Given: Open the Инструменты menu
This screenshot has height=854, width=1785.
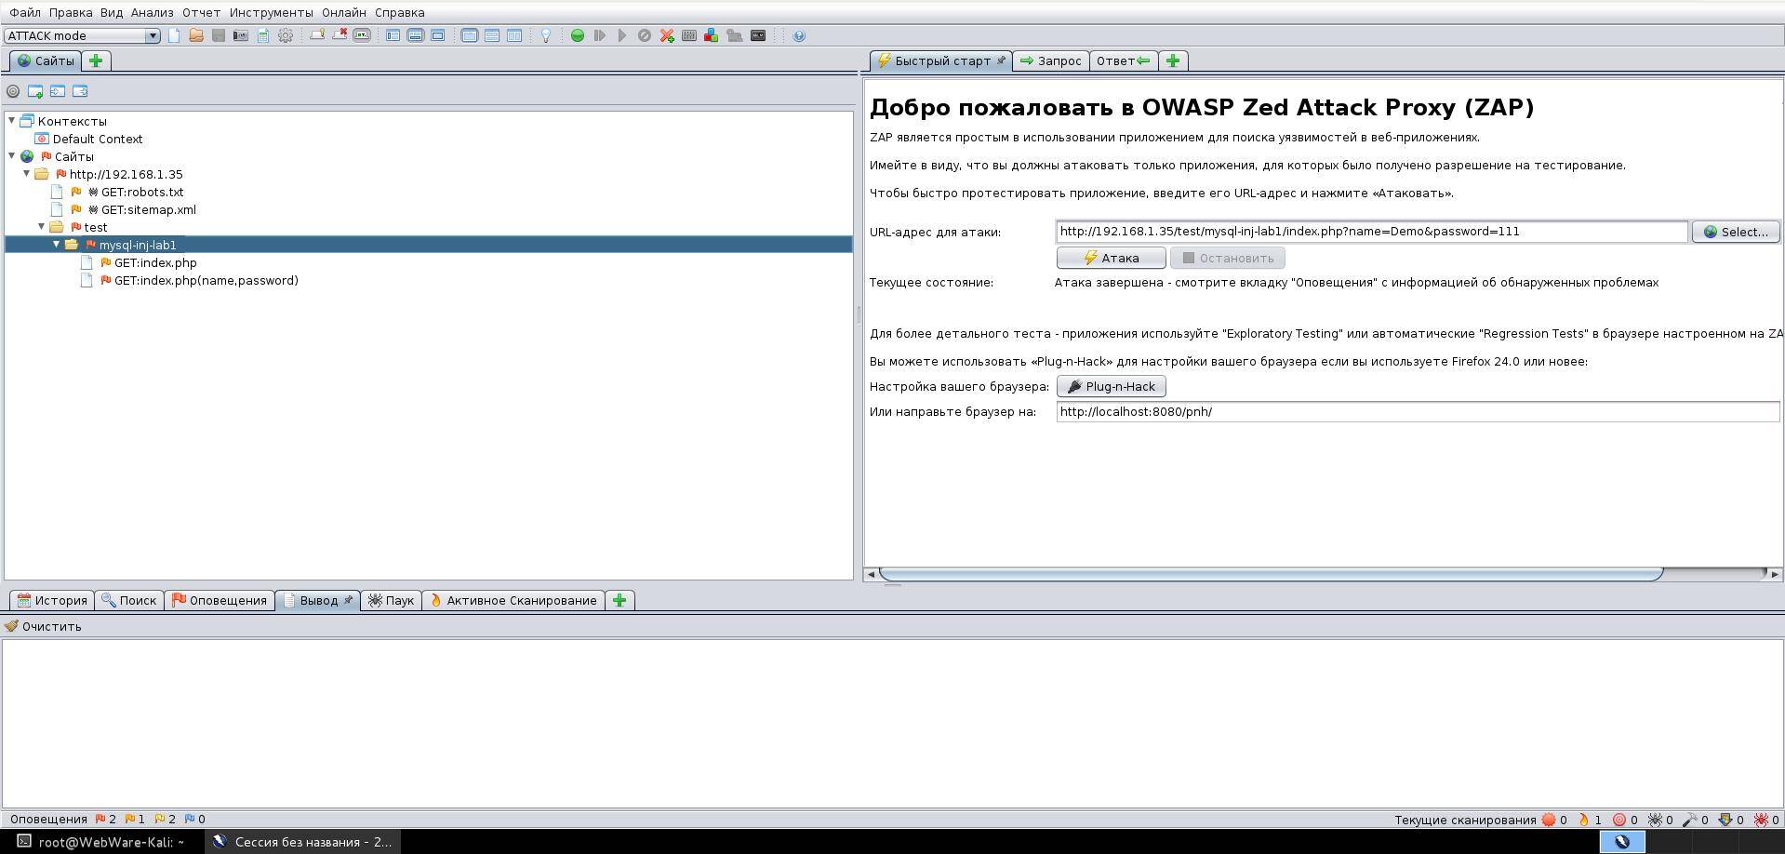Looking at the screenshot, I should point(271,12).
